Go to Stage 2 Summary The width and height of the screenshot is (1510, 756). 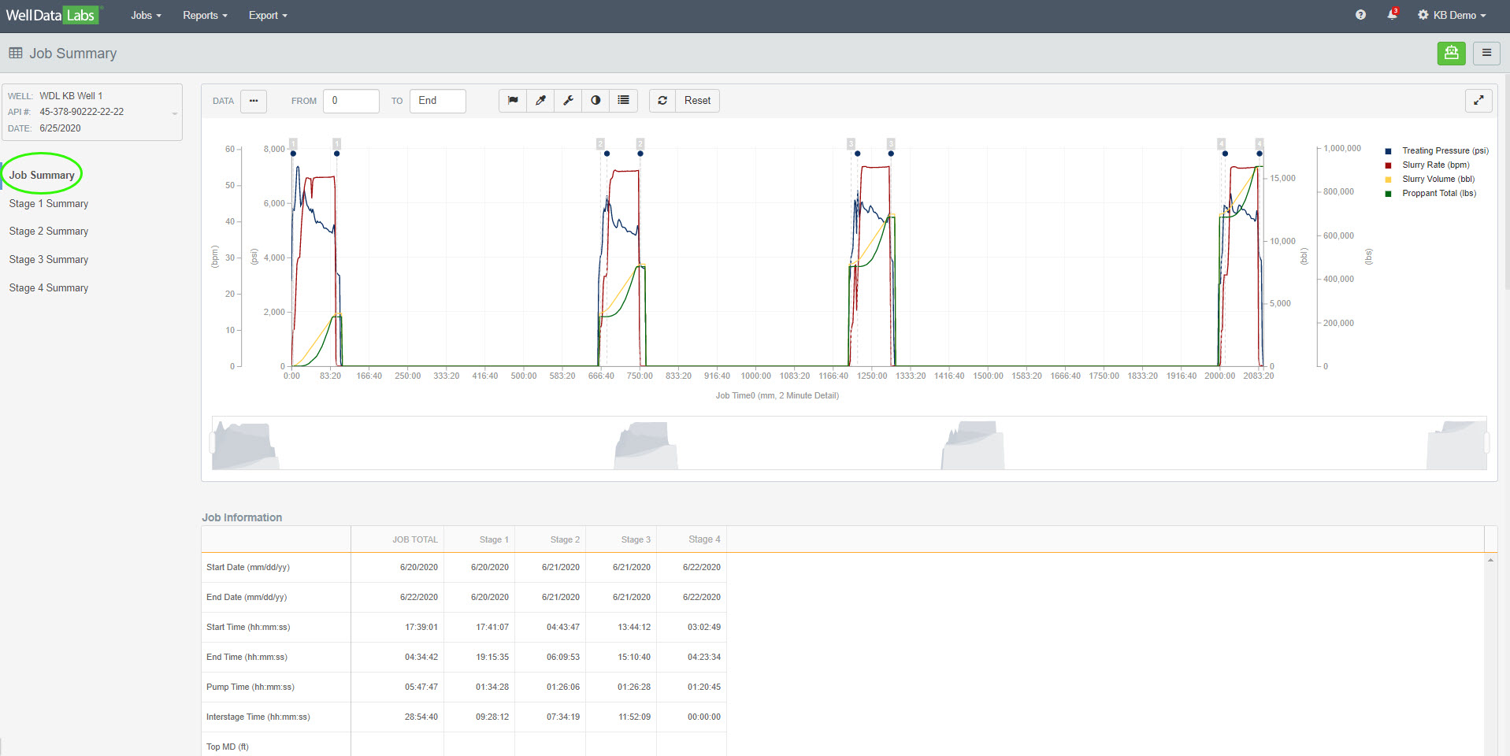point(49,232)
